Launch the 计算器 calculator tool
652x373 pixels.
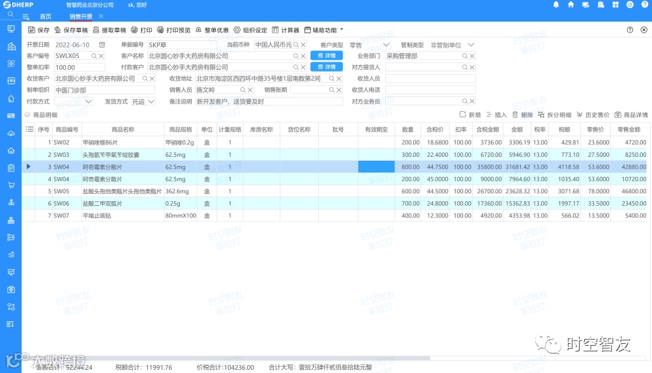pyautogui.click(x=286, y=30)
